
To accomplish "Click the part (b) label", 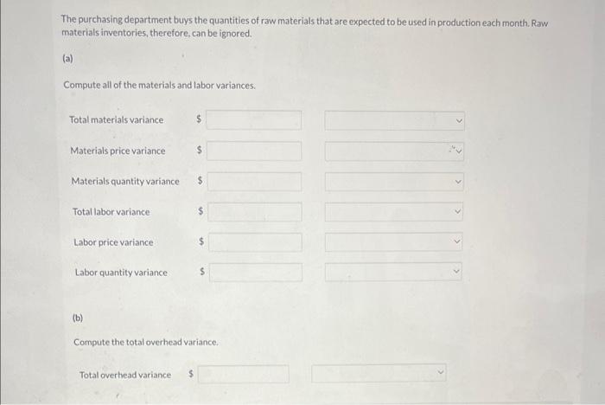I will pyautogui.click(x=78, y=318).
